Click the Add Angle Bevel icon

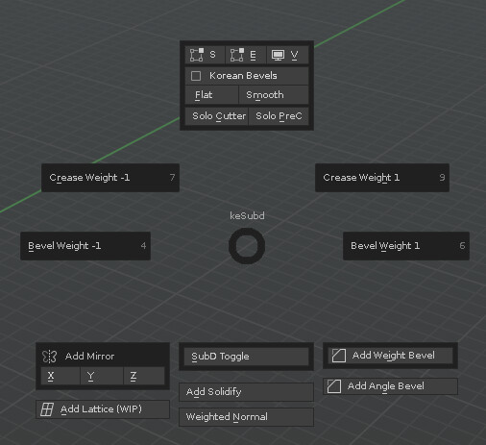pos(334,386)
